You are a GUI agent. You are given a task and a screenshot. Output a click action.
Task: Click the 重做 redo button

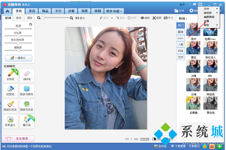121,18
